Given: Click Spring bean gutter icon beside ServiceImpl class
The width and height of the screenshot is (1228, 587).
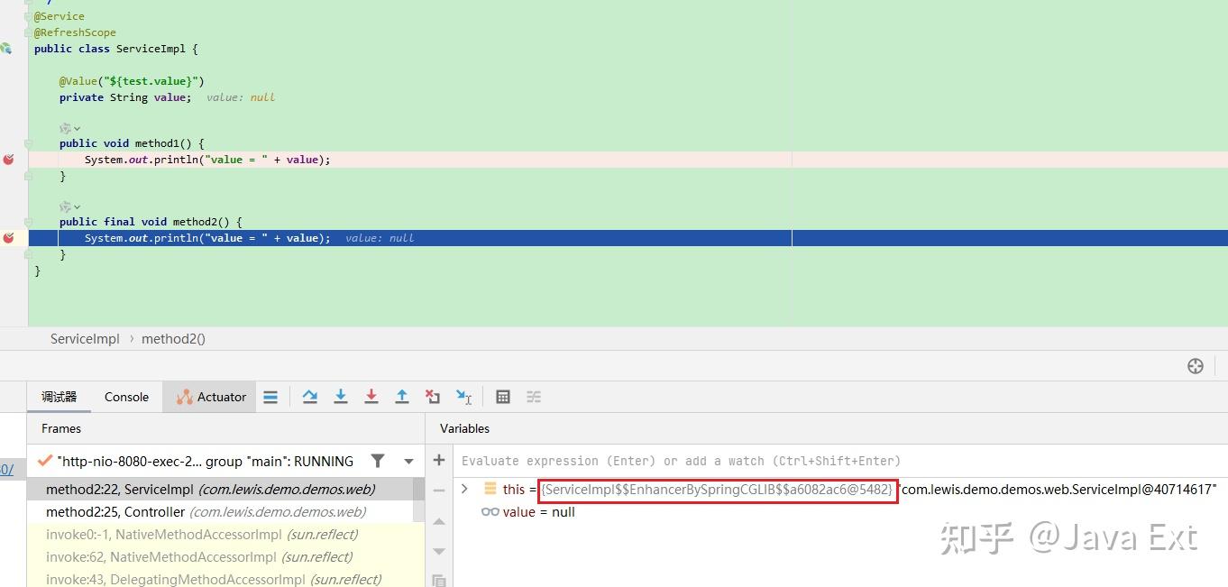Looking at the screenshot, I should [6, 49].
